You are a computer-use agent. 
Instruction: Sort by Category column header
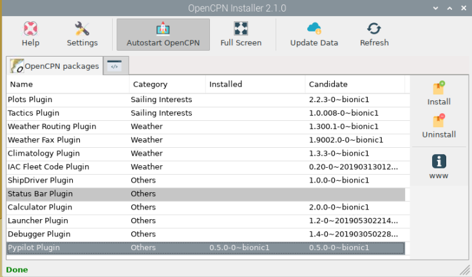167,84
